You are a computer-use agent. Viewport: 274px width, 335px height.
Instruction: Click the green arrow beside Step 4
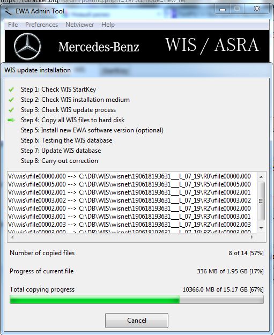point(11,120)
